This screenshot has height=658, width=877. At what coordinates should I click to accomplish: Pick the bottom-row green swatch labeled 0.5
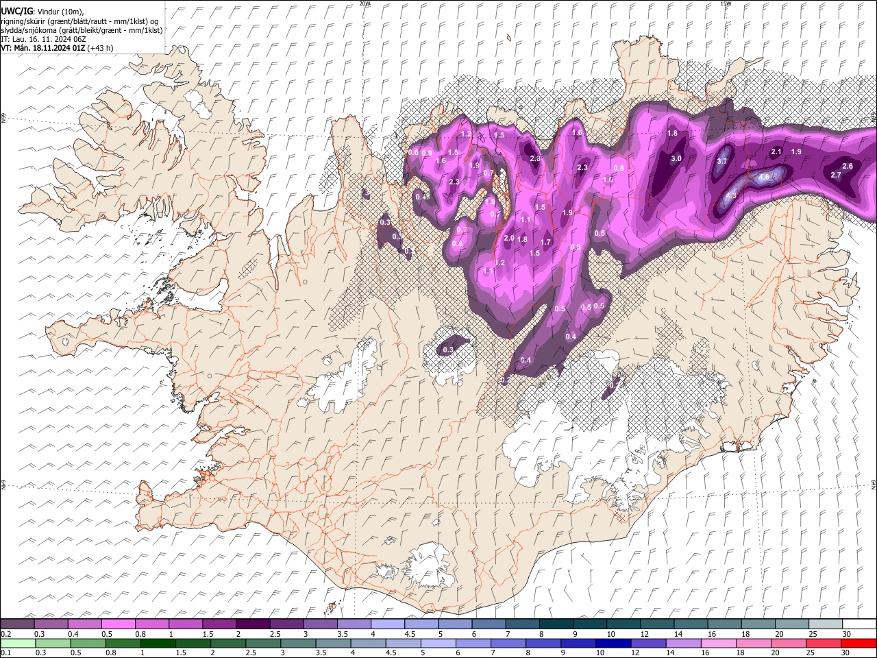pyautogui.click(x=88, y=643)
